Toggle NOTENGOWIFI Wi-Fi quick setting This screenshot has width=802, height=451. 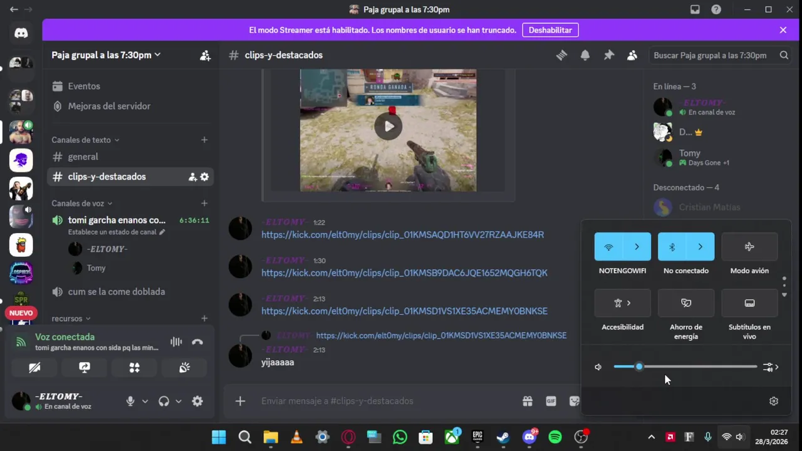608,247
